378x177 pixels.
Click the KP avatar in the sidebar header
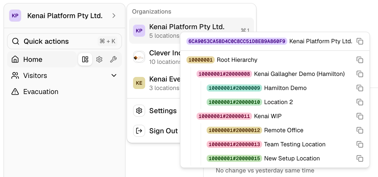[x=15, y=16]
